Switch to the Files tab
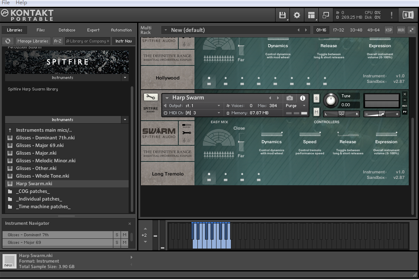Screen dimensions: 419x280 point(41,30)
